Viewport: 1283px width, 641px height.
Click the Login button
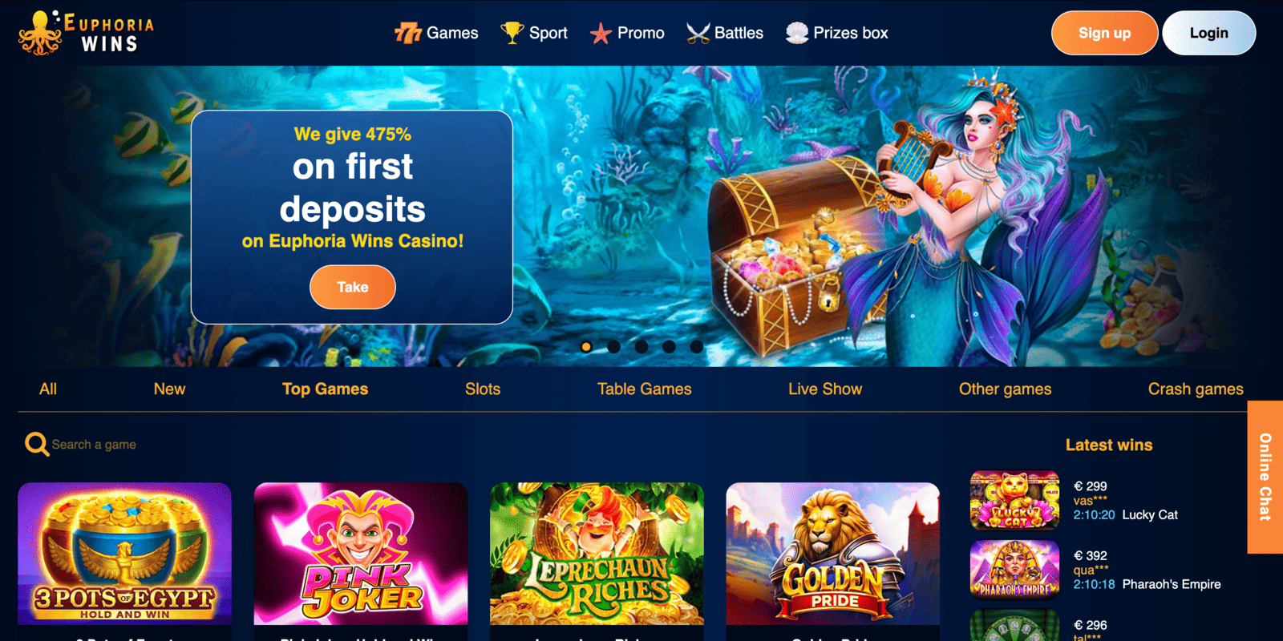[x=1208, y=33]
